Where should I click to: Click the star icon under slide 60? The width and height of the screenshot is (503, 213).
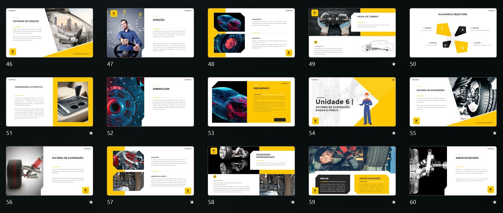(494, 202)
